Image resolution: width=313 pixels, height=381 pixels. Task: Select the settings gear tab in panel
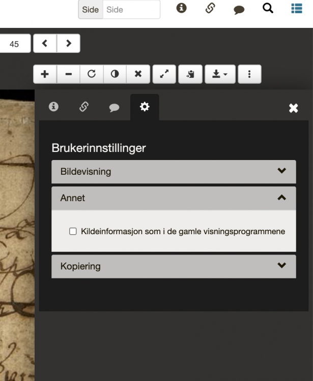[x=145, y=107]
